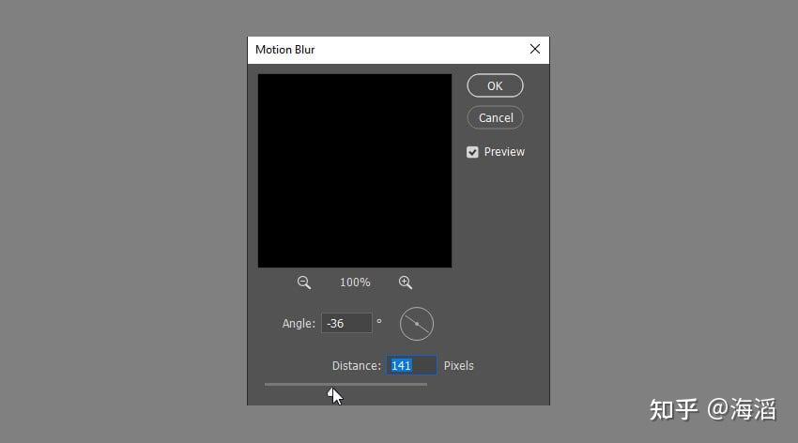Click the Angle input field
798x443 pixels.
coord(346,324)
